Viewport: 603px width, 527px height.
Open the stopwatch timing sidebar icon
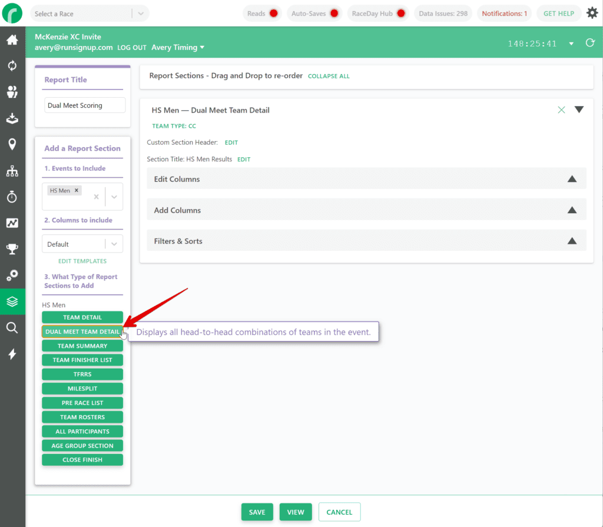click(x=12, y=197)
